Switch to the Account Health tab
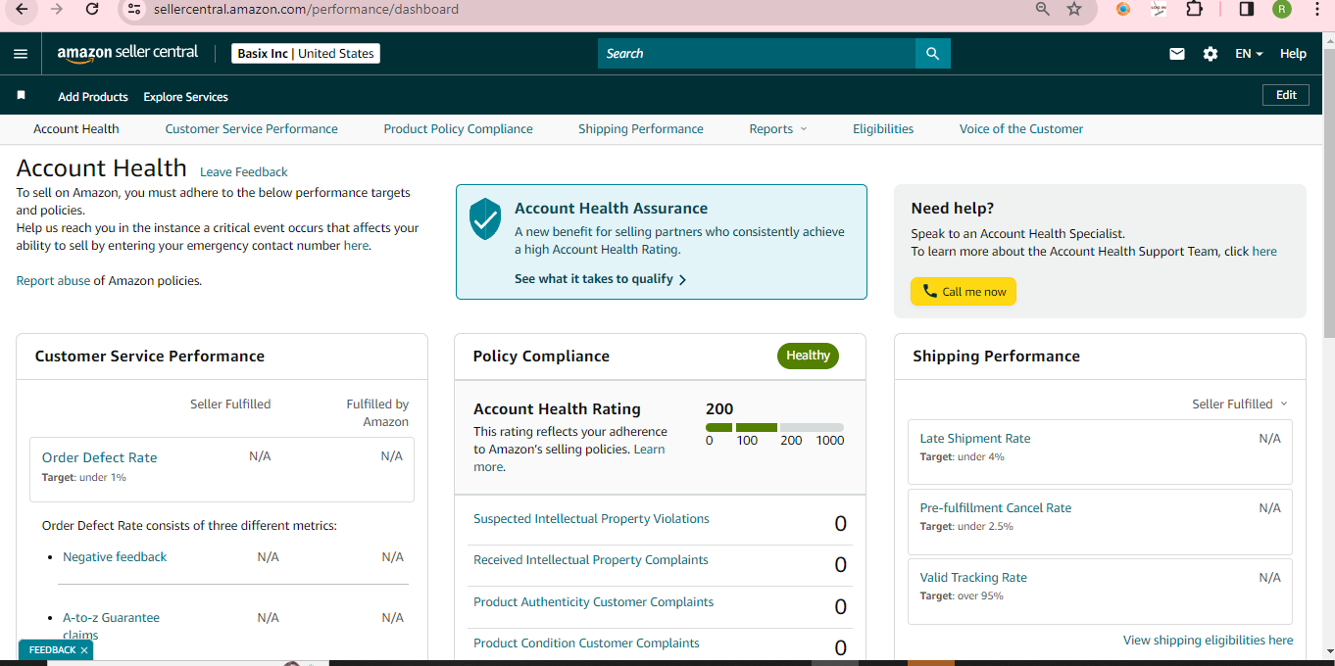1335x666 pixels. (76, 129)
